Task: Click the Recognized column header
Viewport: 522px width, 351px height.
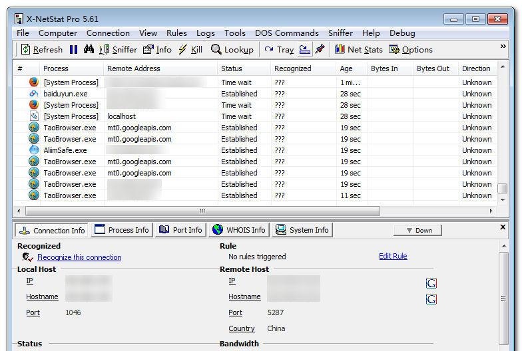Action: pos(304,68)
